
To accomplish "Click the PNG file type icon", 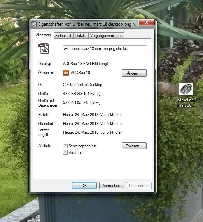I will (x=44, y=48).
